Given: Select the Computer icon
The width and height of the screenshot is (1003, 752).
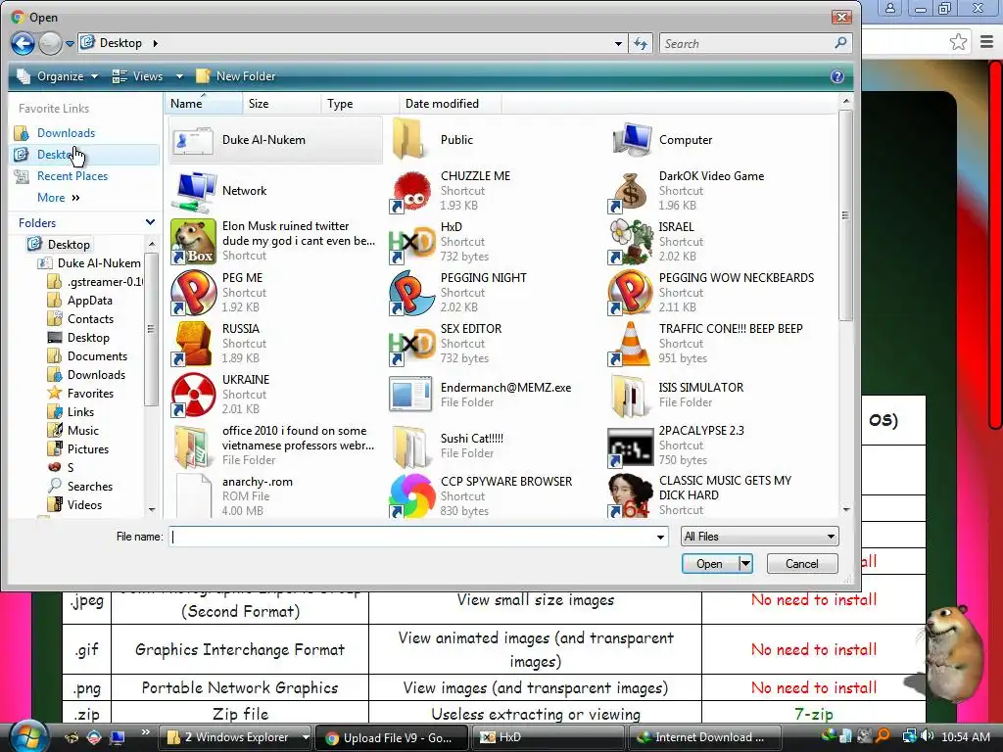Looking at the screenshot, I should (630, 139).
